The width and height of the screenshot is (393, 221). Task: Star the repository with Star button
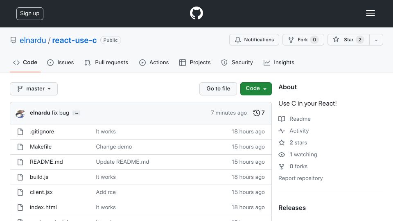(x=348, y=40)
